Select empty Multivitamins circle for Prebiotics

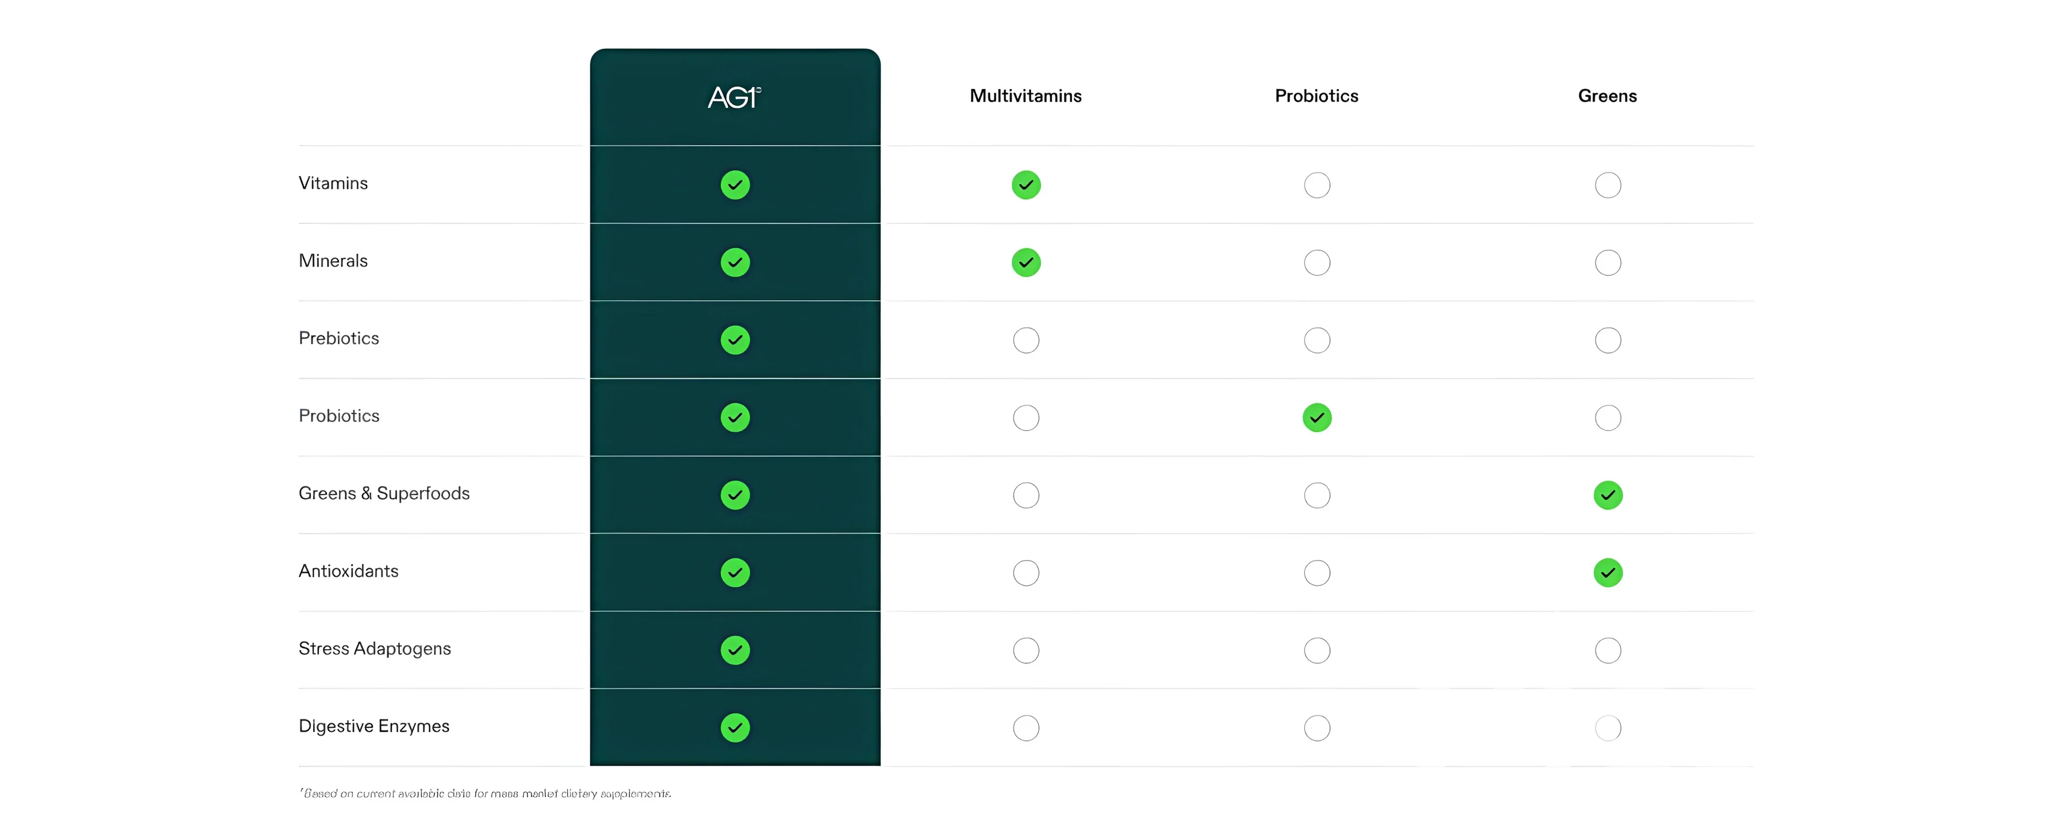click(1026, 340)
